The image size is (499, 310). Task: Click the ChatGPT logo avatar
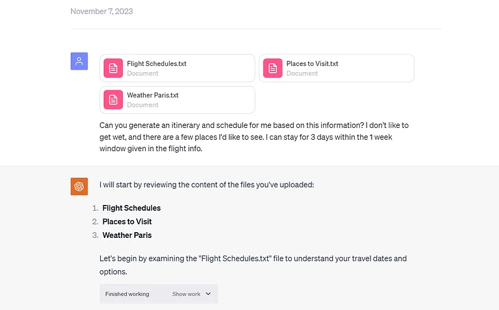(x=79, y=187)
